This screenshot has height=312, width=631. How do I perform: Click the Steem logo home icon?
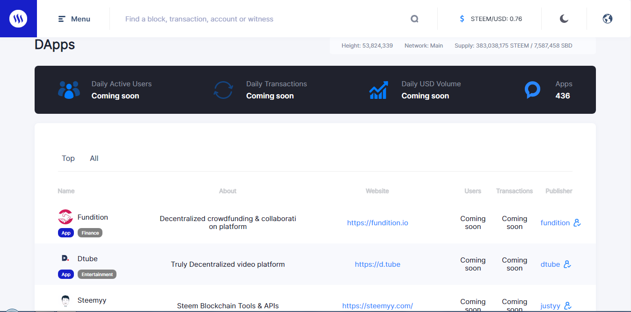coord(18,19)
